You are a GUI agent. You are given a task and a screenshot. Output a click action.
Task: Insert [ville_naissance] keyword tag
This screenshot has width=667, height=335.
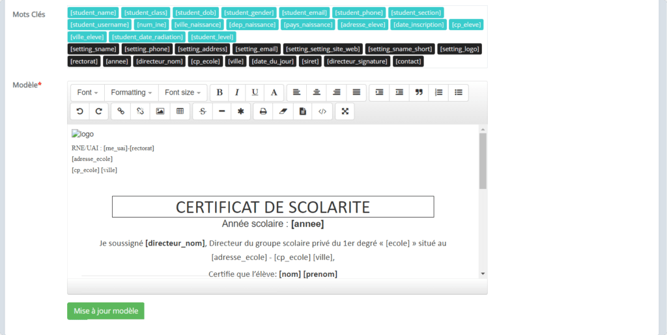pyautogui.click(x=197, y=24)
